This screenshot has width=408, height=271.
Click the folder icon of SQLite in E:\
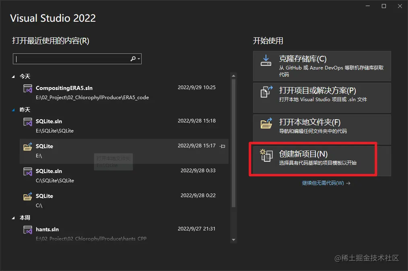(x=28, y=147)
